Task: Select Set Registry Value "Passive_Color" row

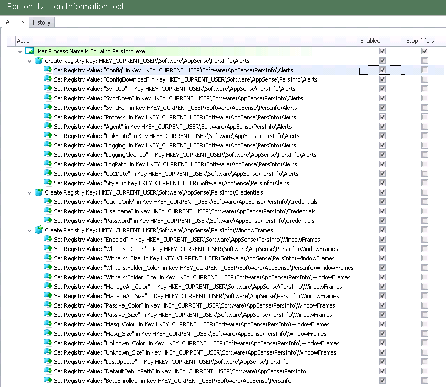Action: pyautogui.click(x=195, y=305)
